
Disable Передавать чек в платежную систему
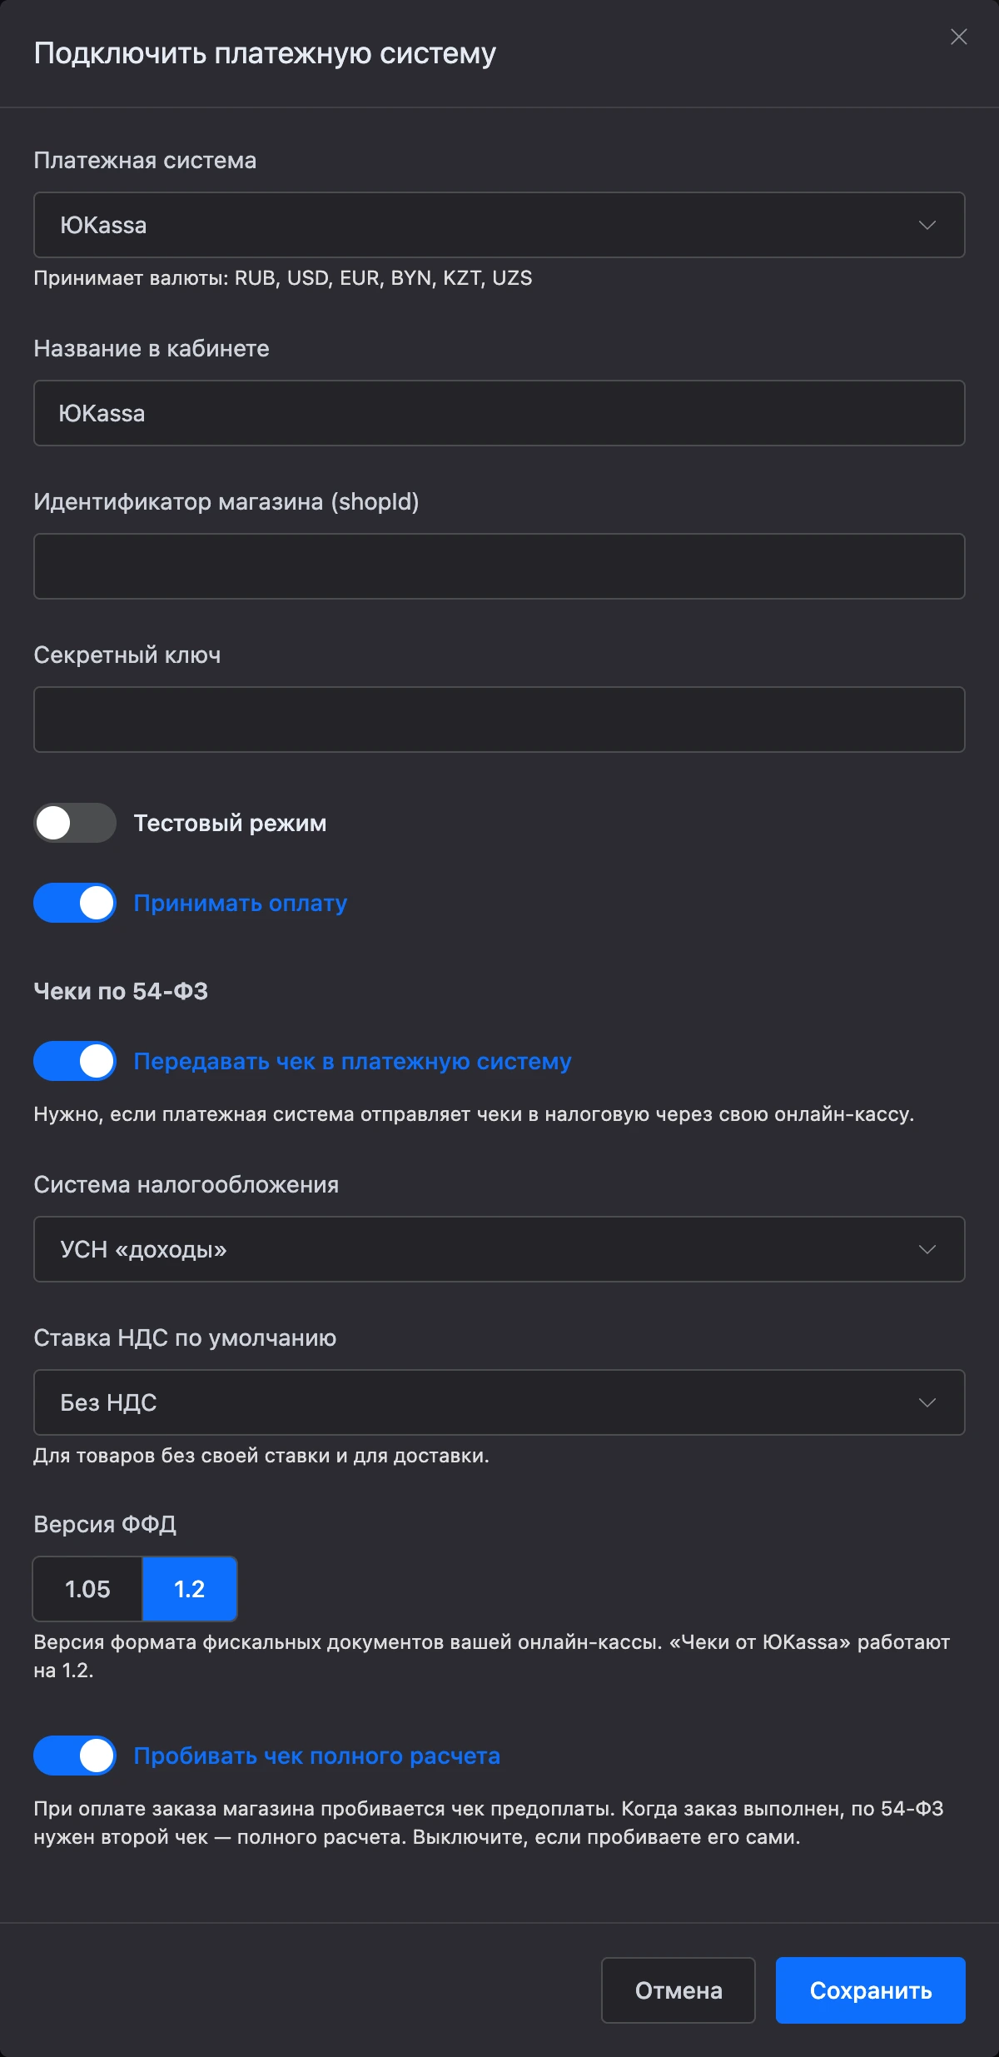[75, 1061]
